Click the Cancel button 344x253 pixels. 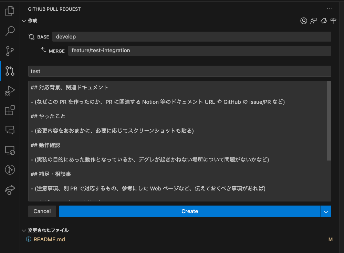42,211
